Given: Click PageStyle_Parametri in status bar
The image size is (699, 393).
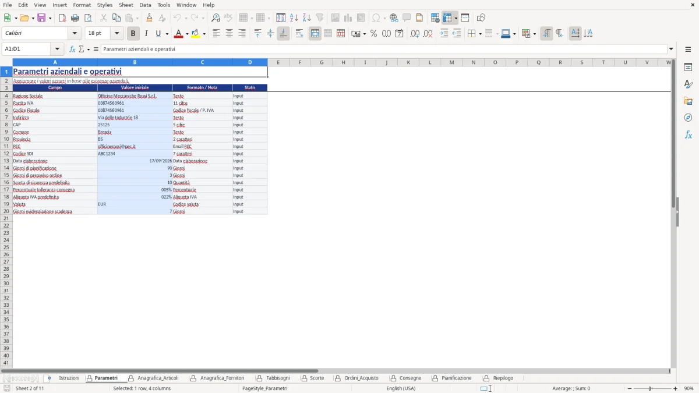Looking at the screenshot, I should coord(264,388).
